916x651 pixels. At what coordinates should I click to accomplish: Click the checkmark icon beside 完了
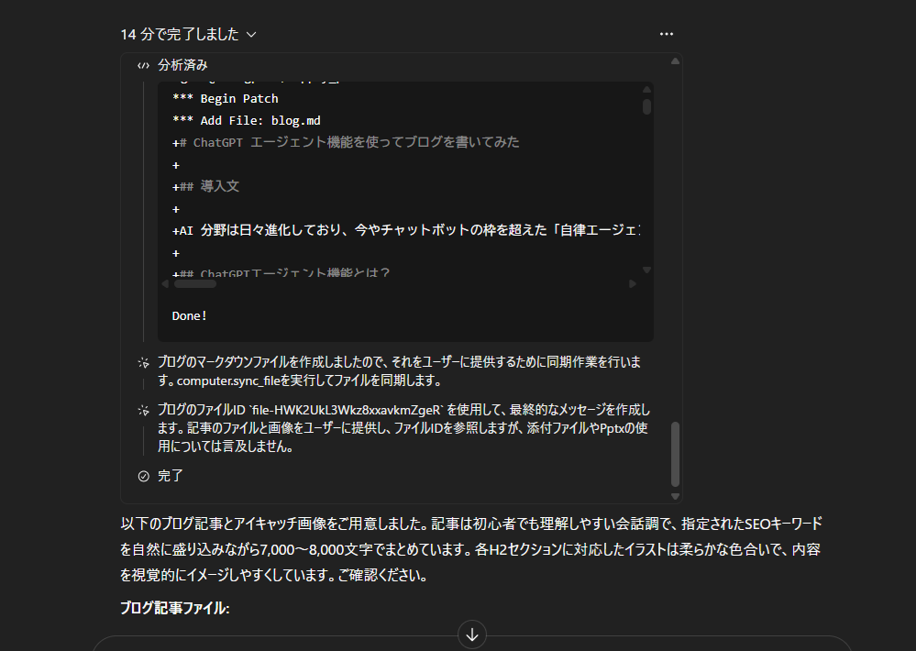pos(143,476)
